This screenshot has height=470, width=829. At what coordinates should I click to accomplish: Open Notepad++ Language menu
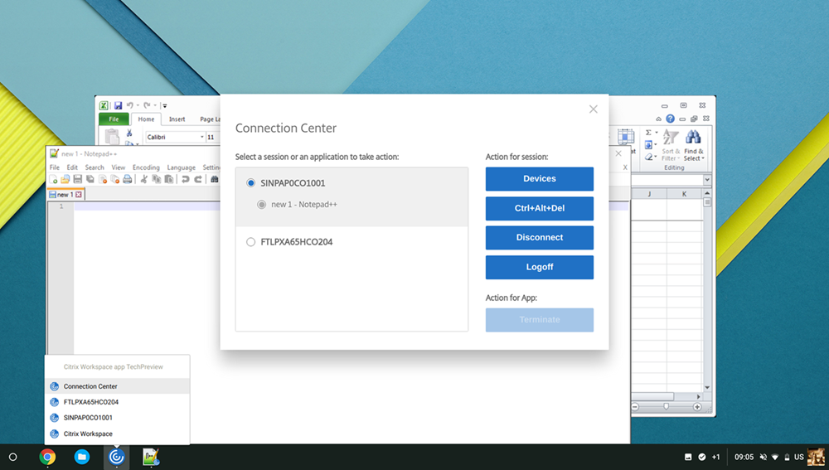[182, 167]
